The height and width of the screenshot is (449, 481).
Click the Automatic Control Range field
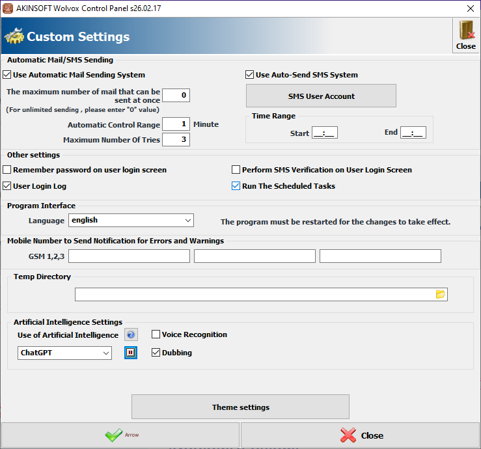coord(176,124)
